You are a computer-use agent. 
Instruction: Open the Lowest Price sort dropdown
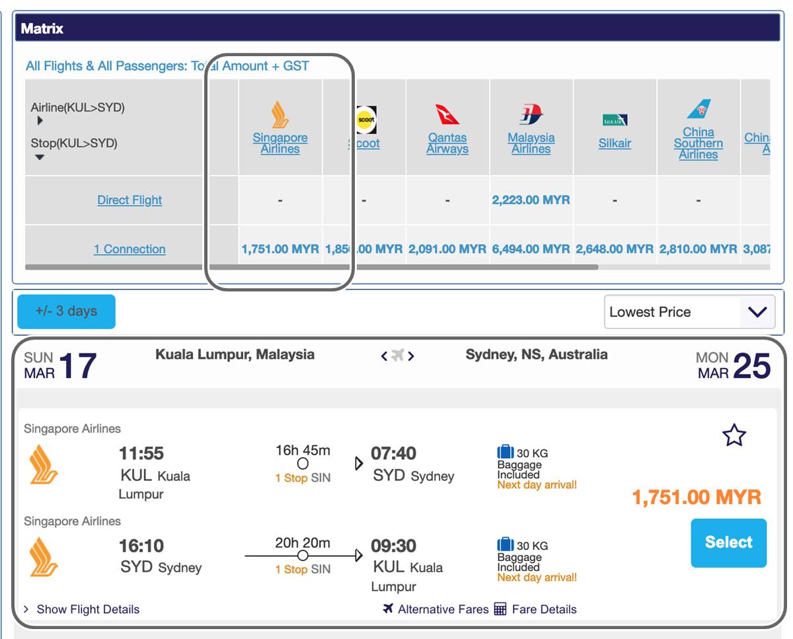[x=689, y=312]
